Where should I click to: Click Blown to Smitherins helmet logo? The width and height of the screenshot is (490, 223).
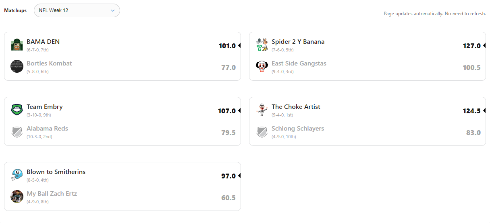(x=17, y=175)
